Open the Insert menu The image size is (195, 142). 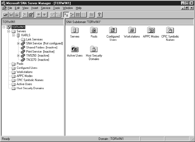pos(35,8)
